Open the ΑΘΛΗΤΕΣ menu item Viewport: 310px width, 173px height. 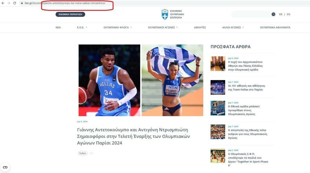(200, 27)
